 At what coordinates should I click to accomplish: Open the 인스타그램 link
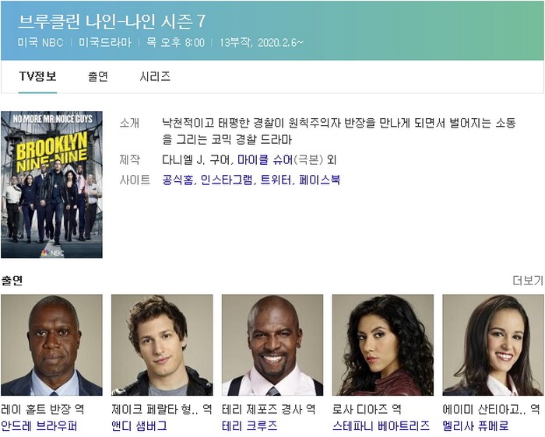[x=227, y=180]
